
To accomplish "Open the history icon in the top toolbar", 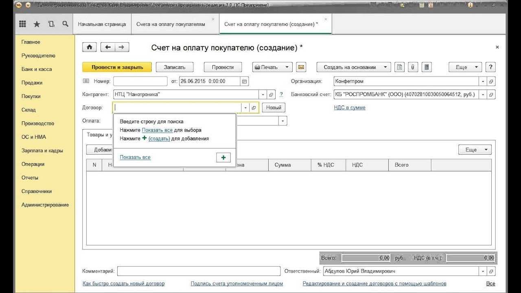I will (51, 24).
